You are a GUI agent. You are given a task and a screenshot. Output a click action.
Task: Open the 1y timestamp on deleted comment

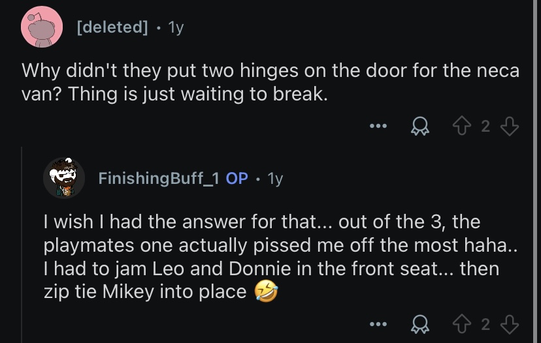point(176,27)
